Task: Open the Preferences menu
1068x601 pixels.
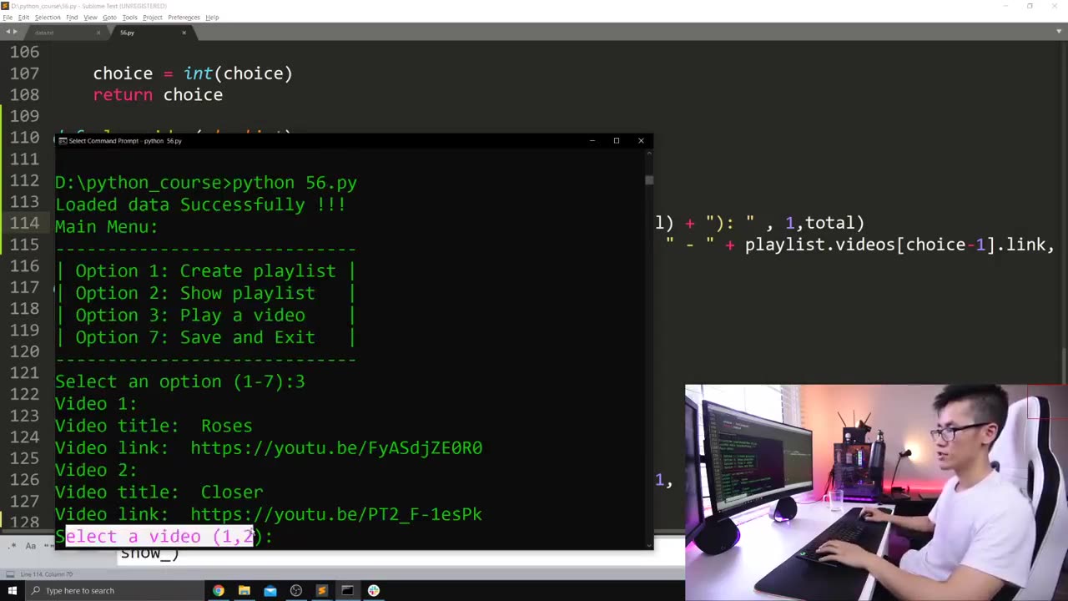Action: coord(184,17)
